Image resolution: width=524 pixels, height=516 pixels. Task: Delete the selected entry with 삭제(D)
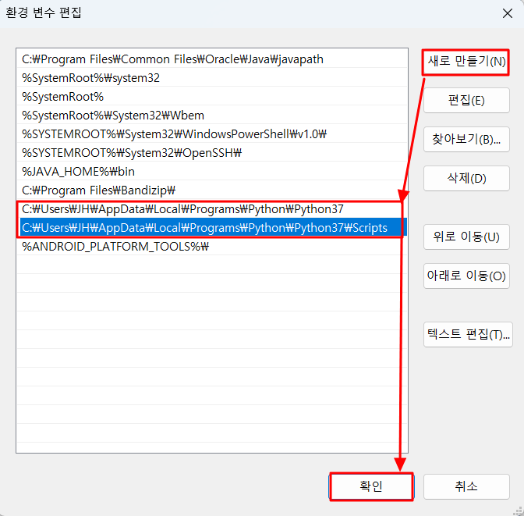tap(466, 178)
